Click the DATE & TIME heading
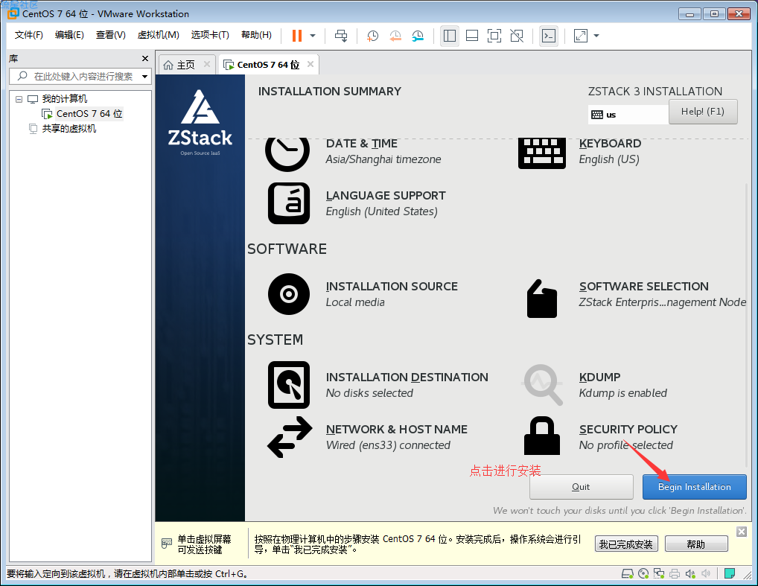 [x=362, y=144]
